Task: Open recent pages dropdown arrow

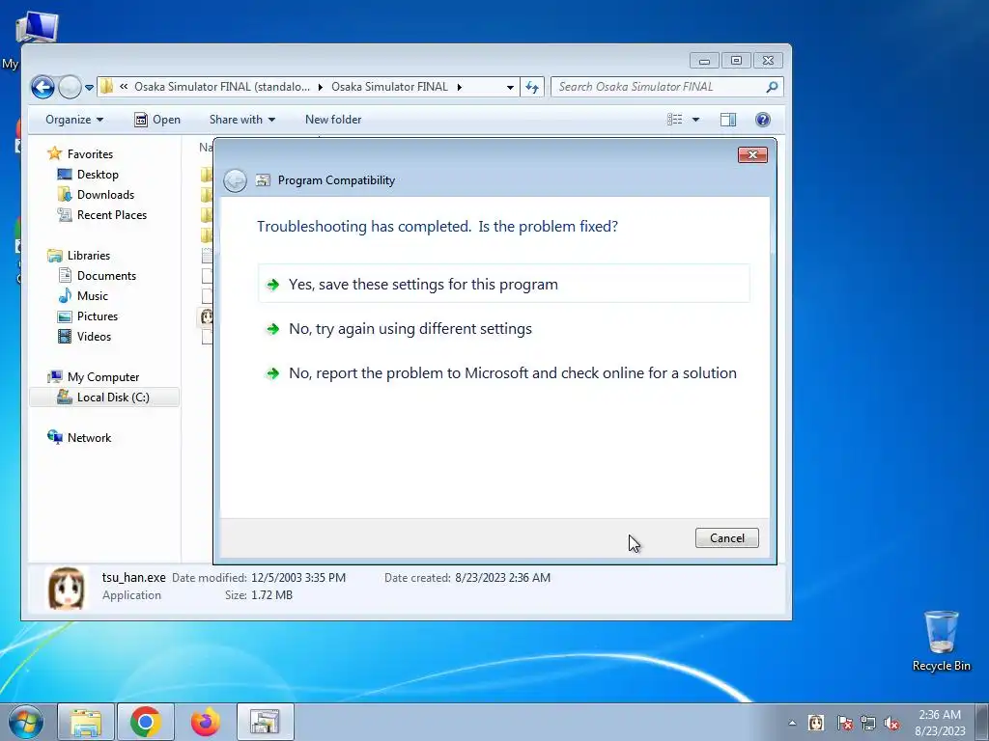Action: tap(90, 88)
